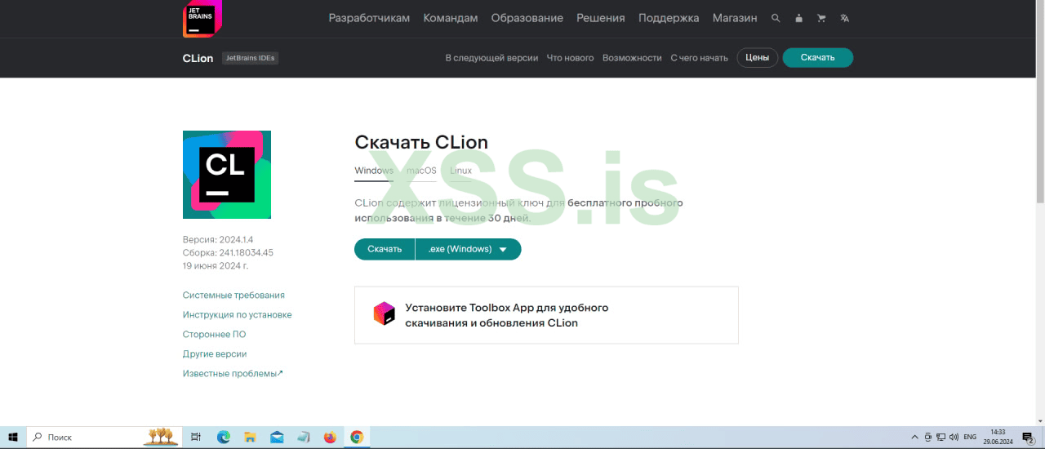
Task: Open the account profile icon
Action: tap(798, 18)
